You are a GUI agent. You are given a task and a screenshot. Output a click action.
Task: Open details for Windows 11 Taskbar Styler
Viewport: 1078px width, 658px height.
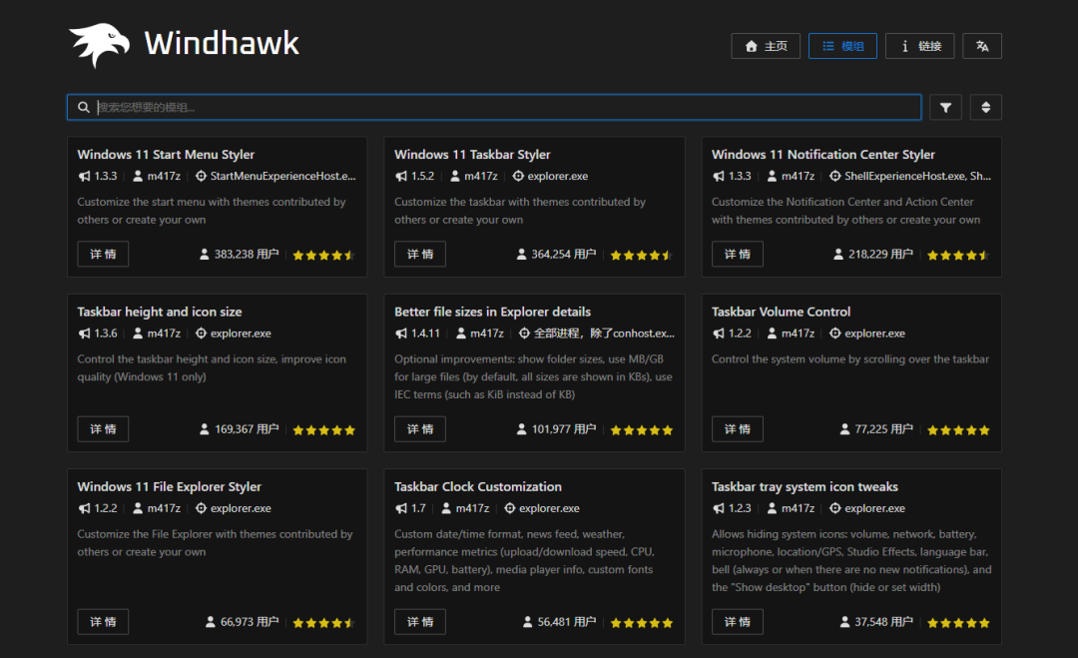[420, 254]
